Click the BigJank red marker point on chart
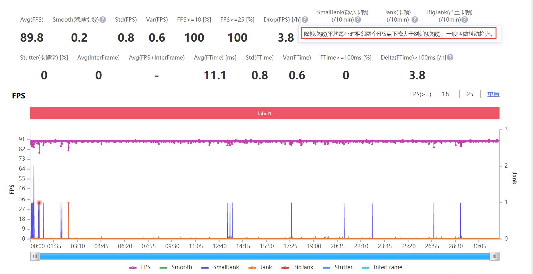The image size is (533, 274). tap(39, 203)
